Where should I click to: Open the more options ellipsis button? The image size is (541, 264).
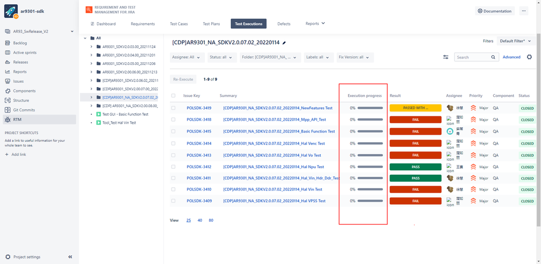(524, 11)
